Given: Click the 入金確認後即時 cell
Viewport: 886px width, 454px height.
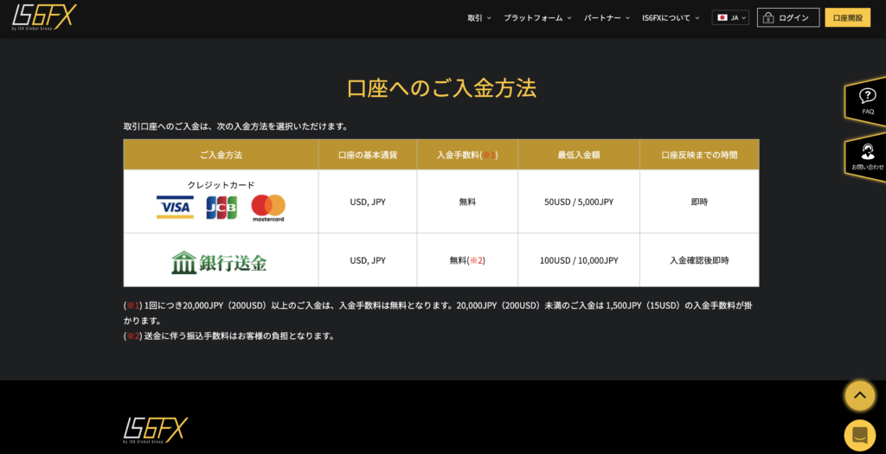Looking at the screenshot, I should pyautogui.click(x=699, y=260).
